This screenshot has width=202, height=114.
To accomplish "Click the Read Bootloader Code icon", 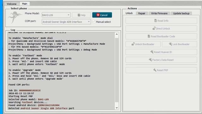I will pos(149,36).
